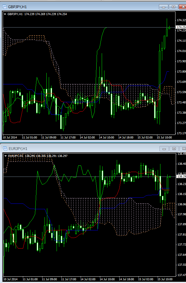Click '15 Jul 10:00' on GBPJPY time axis
The height and width of the screenshot is (283, 186).
click(164, 137)
